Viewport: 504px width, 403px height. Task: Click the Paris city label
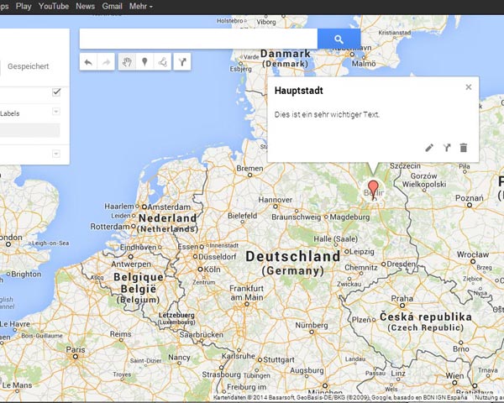coord(76,349)
